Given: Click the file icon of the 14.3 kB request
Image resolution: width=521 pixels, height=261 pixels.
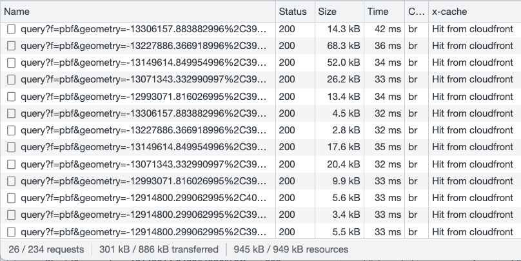Looking at the screenshot, I should 12,29.
